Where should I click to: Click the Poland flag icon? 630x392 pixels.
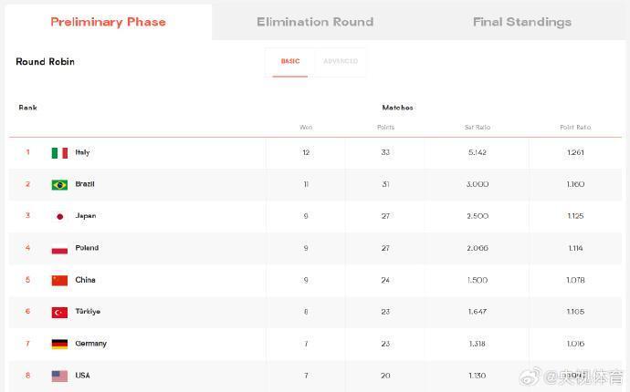59,249
